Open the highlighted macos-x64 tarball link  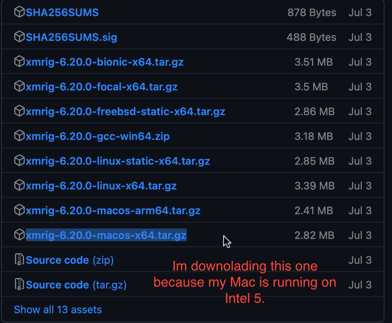[106, 235]
